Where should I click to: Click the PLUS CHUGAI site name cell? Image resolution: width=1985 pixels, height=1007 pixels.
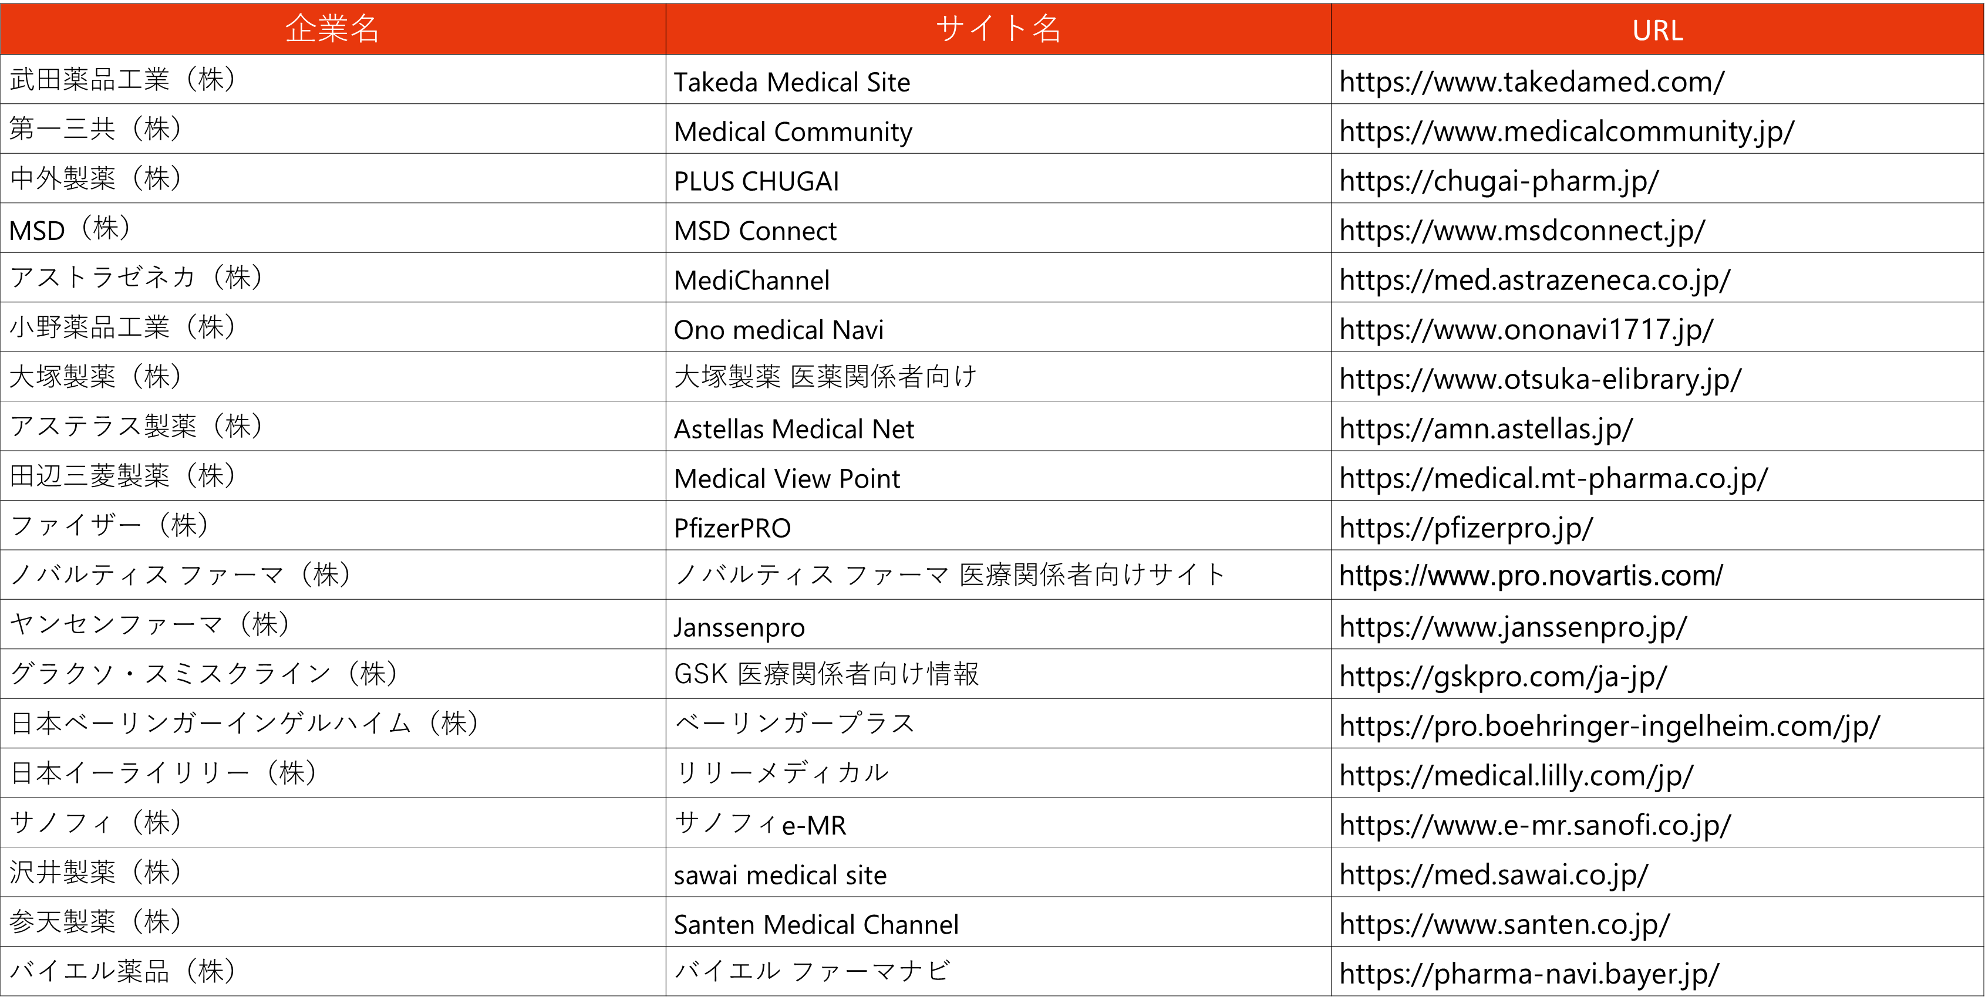[x=756, y=181]
